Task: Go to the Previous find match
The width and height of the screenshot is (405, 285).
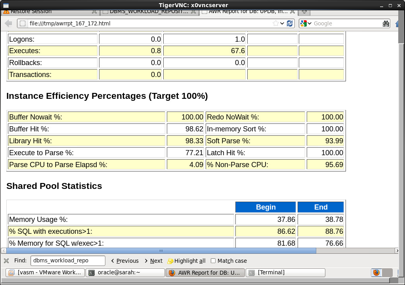Action: (125, 261)
